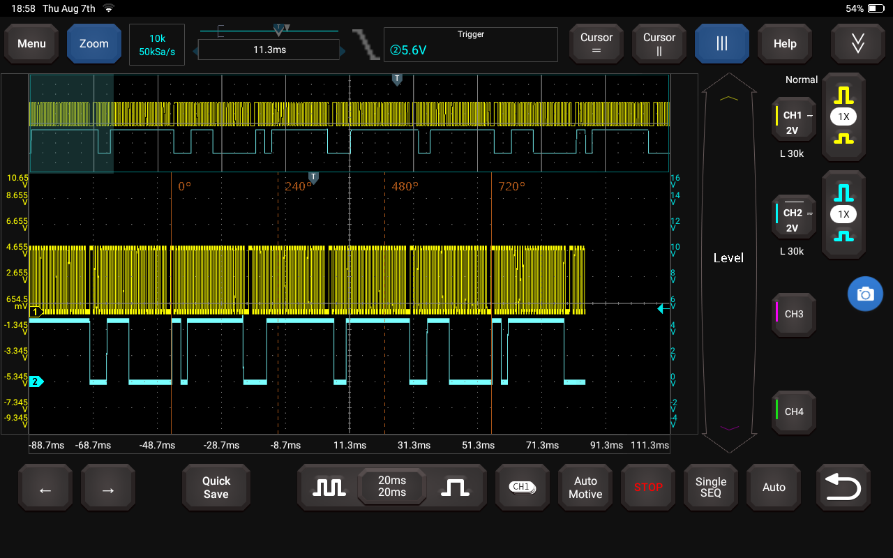893x558 pixels.
Task: Open CH2 1X probe attenuation selector
Action: pos(843,214)
